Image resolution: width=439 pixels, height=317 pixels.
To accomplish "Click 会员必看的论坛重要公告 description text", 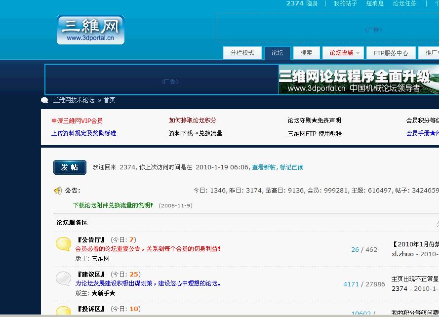I will 148,249.
